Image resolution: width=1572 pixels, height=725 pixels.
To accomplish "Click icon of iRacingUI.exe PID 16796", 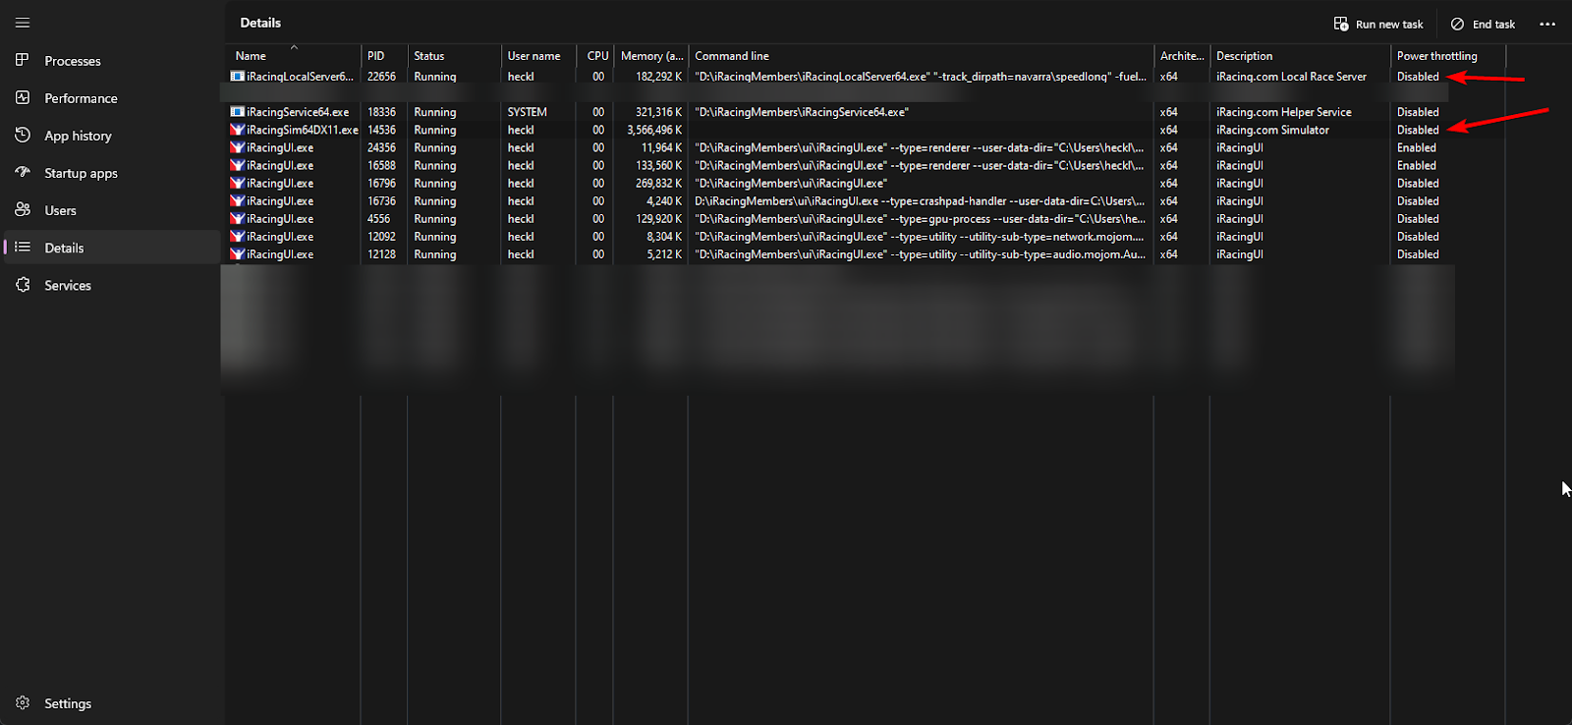I will click(237, 183).
